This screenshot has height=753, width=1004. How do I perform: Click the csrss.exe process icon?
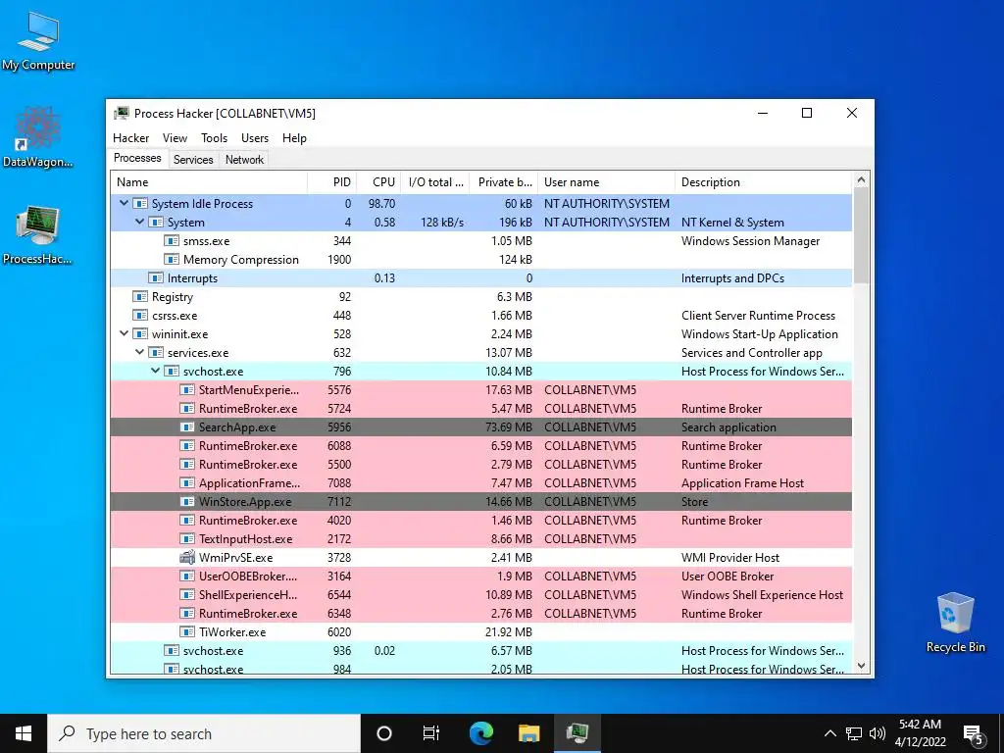click(x=140, y=315)
